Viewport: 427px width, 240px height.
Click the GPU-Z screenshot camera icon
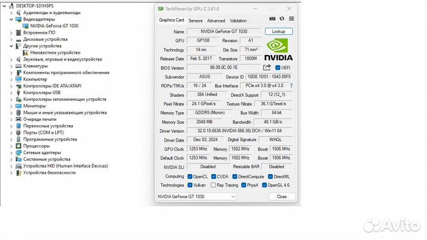click(272, 18)
